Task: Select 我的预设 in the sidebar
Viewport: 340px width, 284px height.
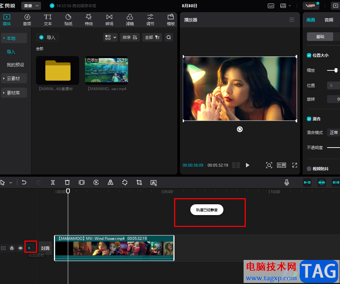Action: pos(15,65)
